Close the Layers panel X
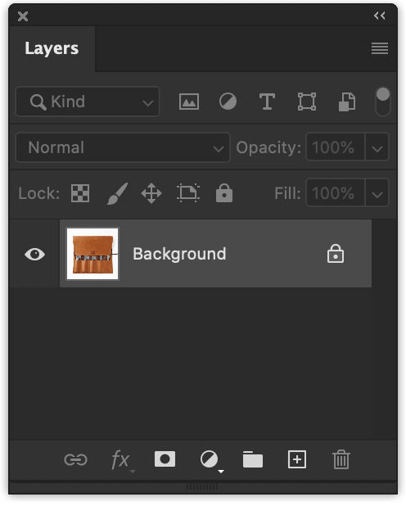The height and width of the screenshot is (506, 406). point(23,16)
